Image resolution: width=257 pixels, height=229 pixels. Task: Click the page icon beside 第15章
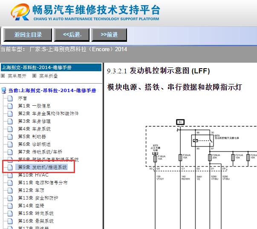pyautogui.click(x=10, y=213)
